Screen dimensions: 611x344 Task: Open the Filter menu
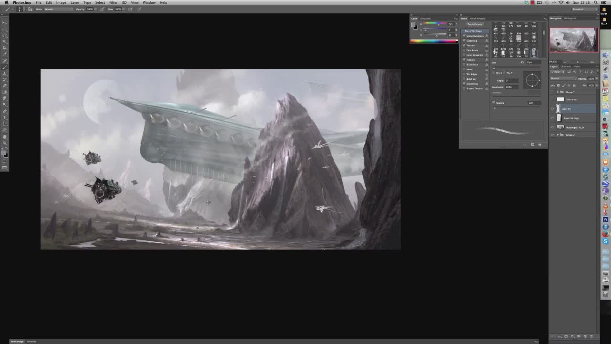tap(113, 2)
